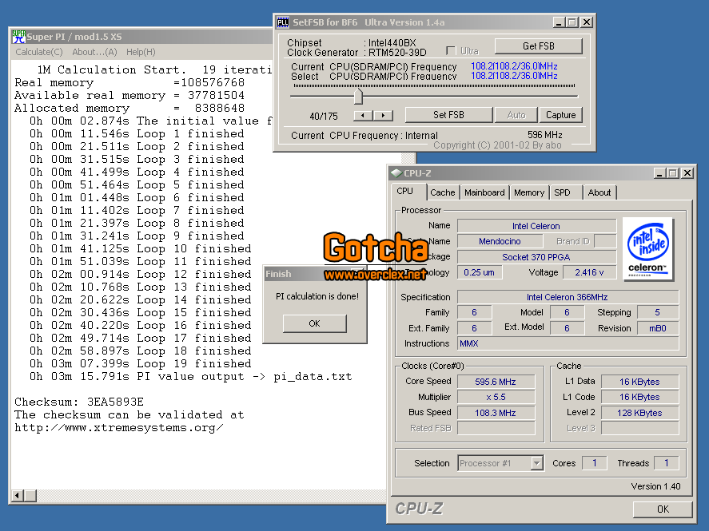
Task: Click the CPU-Z title bar icon
Action: pos(396,173)
